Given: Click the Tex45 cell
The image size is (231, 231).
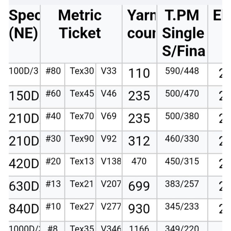Looking at the screenshot, I should coord(80,97).
